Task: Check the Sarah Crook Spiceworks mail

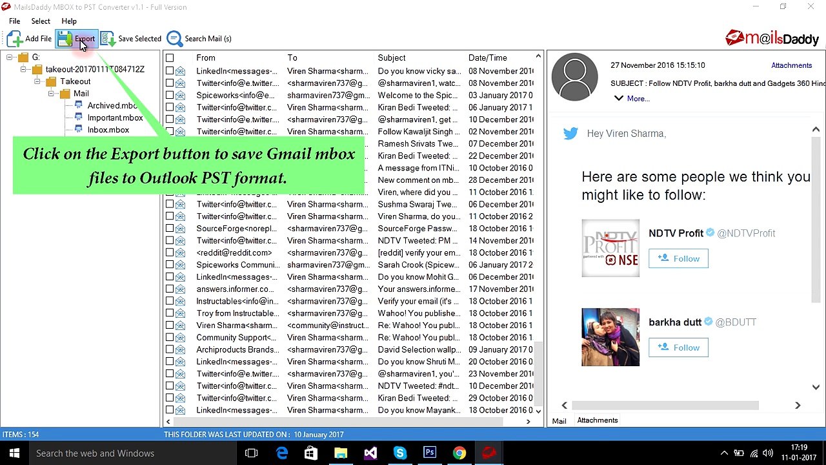Action: point(170,265)
